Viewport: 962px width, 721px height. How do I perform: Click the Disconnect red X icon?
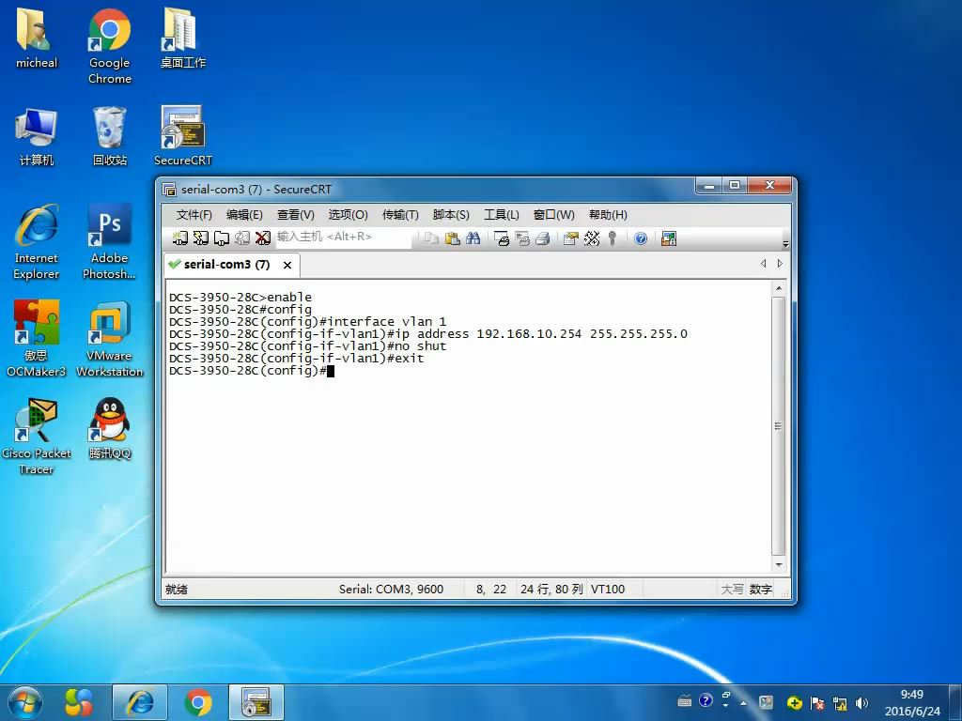(263, 238)
